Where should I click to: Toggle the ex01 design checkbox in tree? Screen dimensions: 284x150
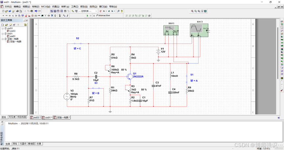6,34
